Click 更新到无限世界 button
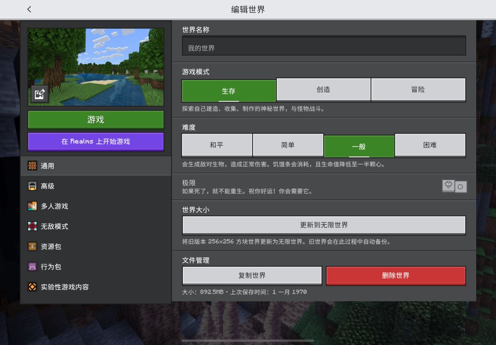This screenshot has width=496, height=345. coord(324,225)
